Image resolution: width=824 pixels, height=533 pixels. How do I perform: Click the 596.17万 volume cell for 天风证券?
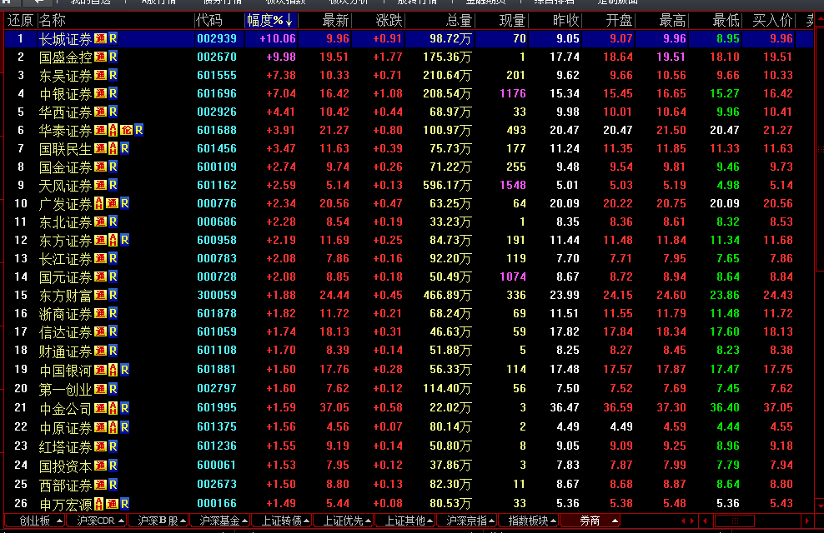pos(447,185)
